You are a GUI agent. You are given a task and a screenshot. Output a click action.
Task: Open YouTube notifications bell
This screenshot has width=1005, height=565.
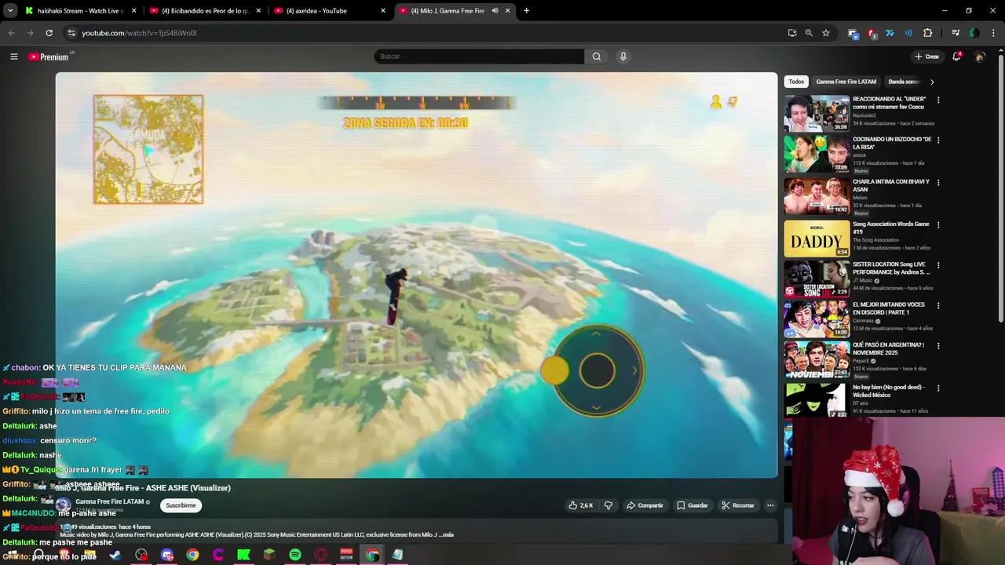point(956,56)
